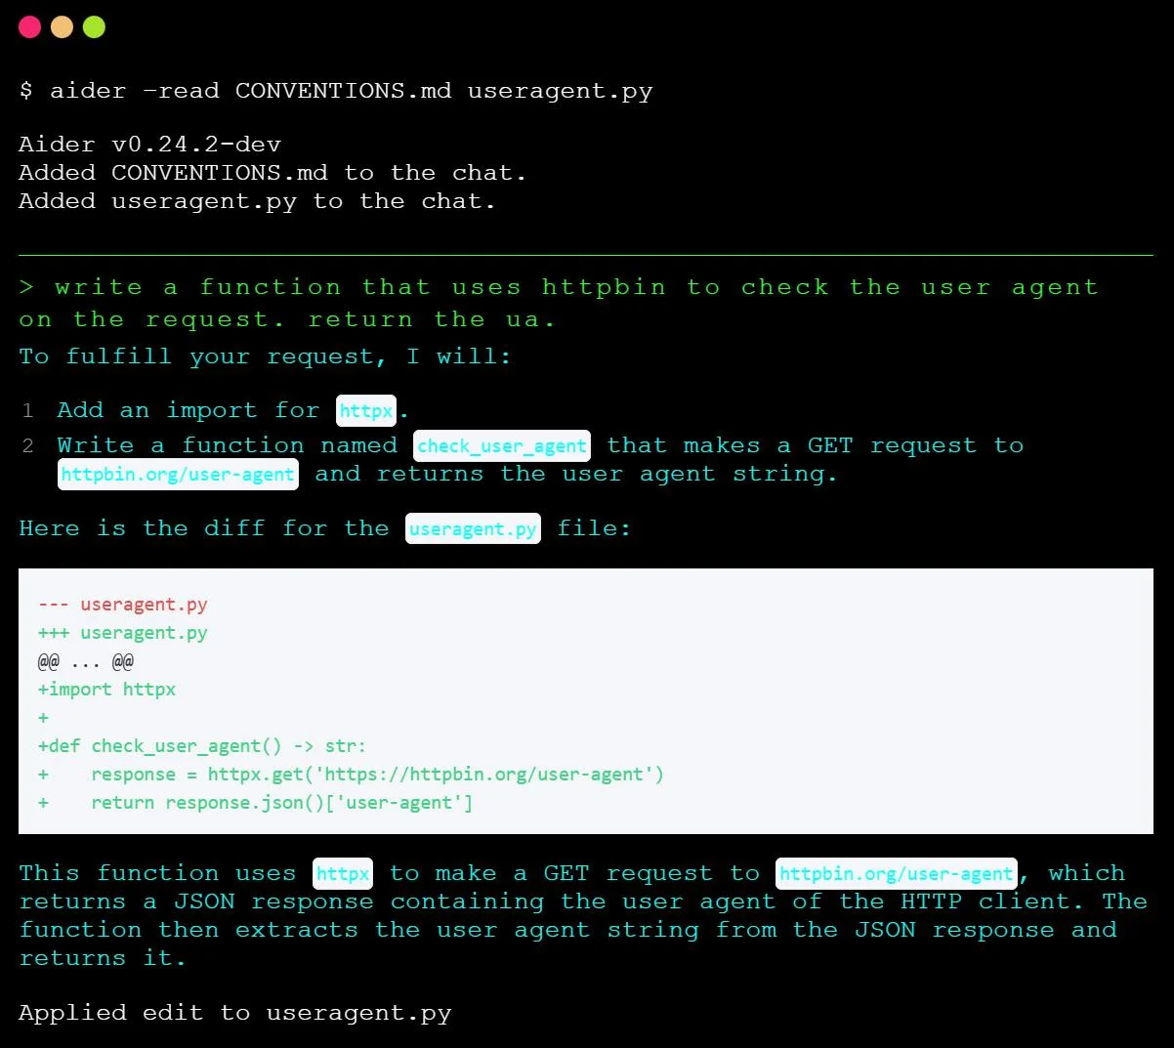Click the '--- useragent.py' diff line

pyautogui.click(x=123, y=605)
